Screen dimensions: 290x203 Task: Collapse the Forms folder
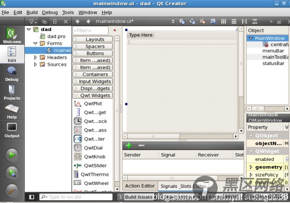pyautogui.click(x=35, y=44)
